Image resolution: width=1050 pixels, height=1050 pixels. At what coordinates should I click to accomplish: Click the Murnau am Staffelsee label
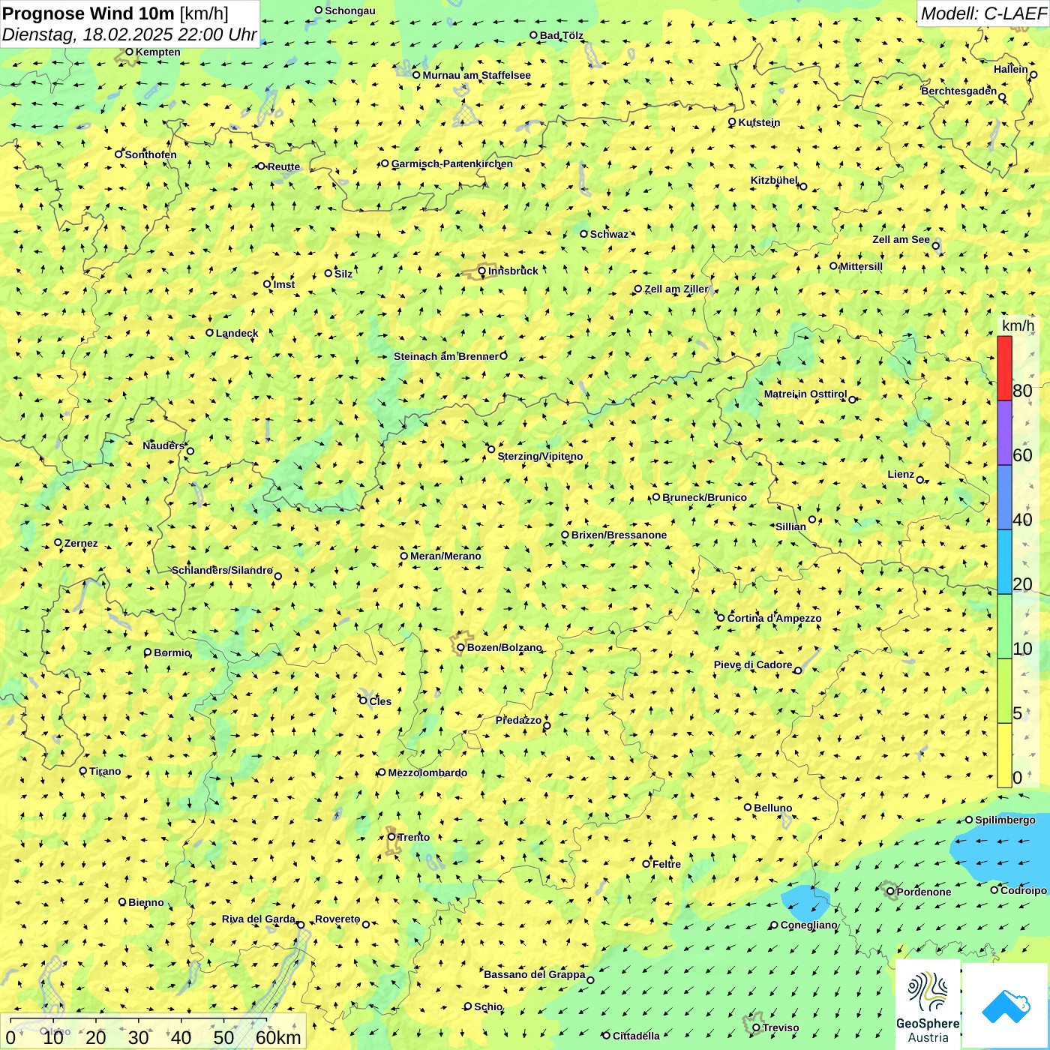476,75
